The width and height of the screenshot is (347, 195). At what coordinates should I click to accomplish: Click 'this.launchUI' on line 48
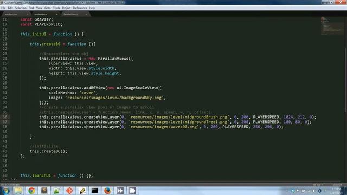click(35, 175)
